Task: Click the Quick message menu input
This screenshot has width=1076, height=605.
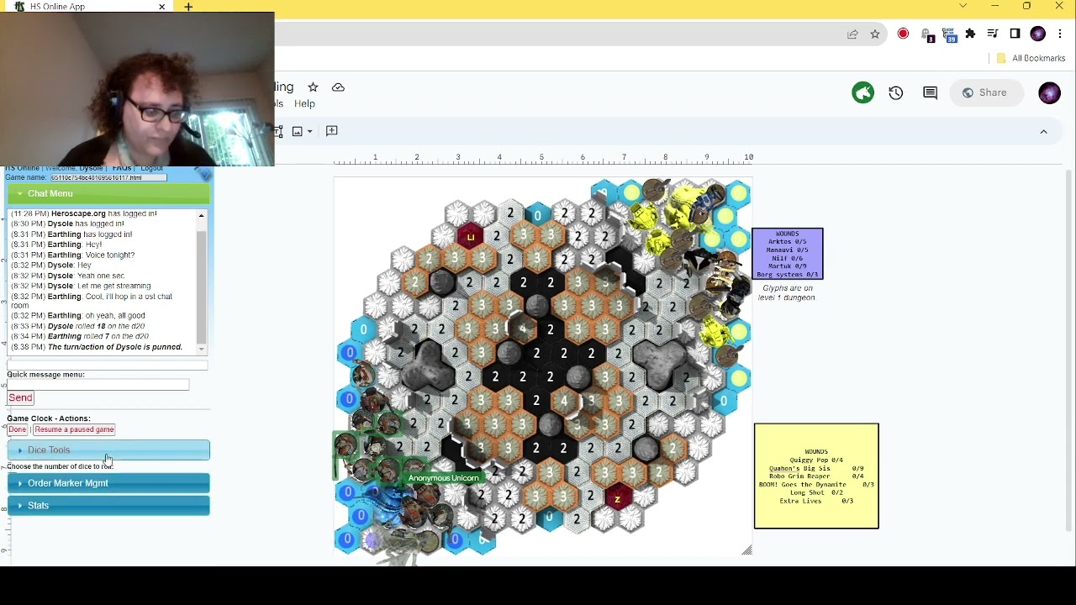Action: (x=98, y=385)
